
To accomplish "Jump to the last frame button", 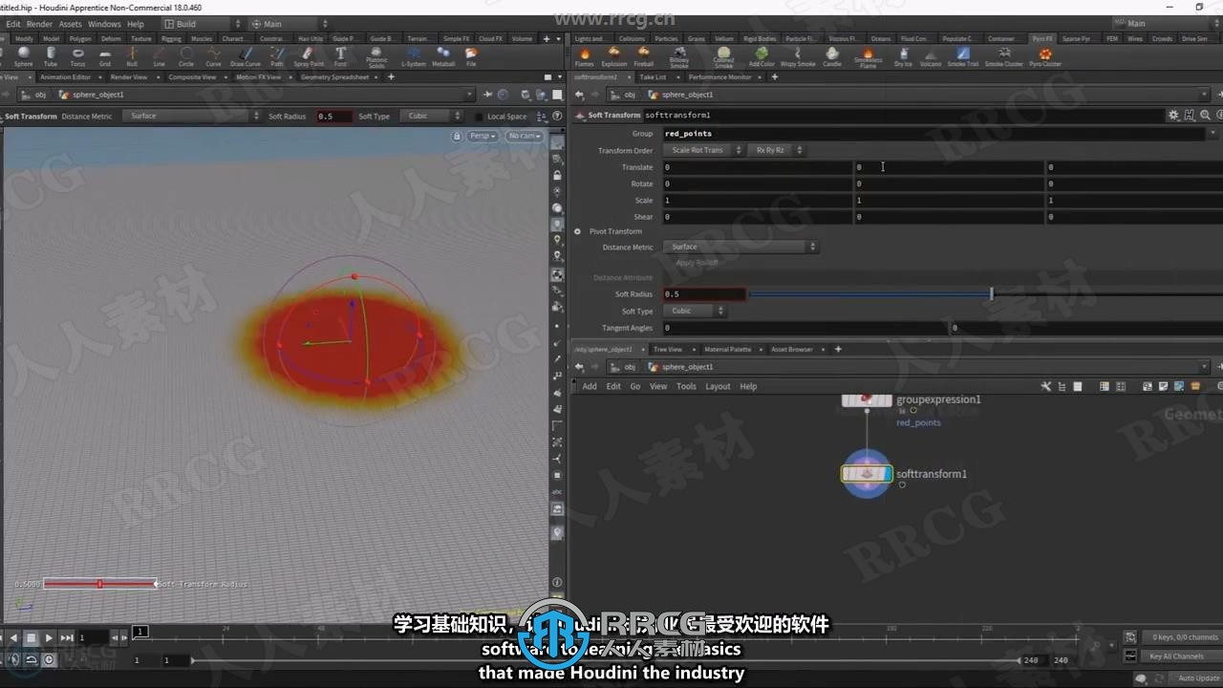I will (x=67, y=637).
